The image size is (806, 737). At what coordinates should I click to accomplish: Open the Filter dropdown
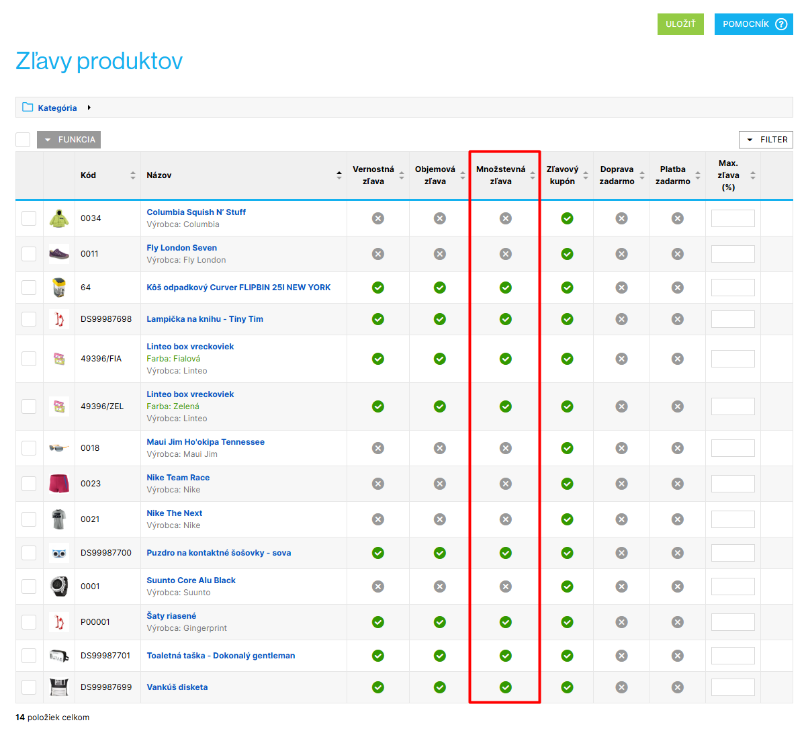(766, 140)
